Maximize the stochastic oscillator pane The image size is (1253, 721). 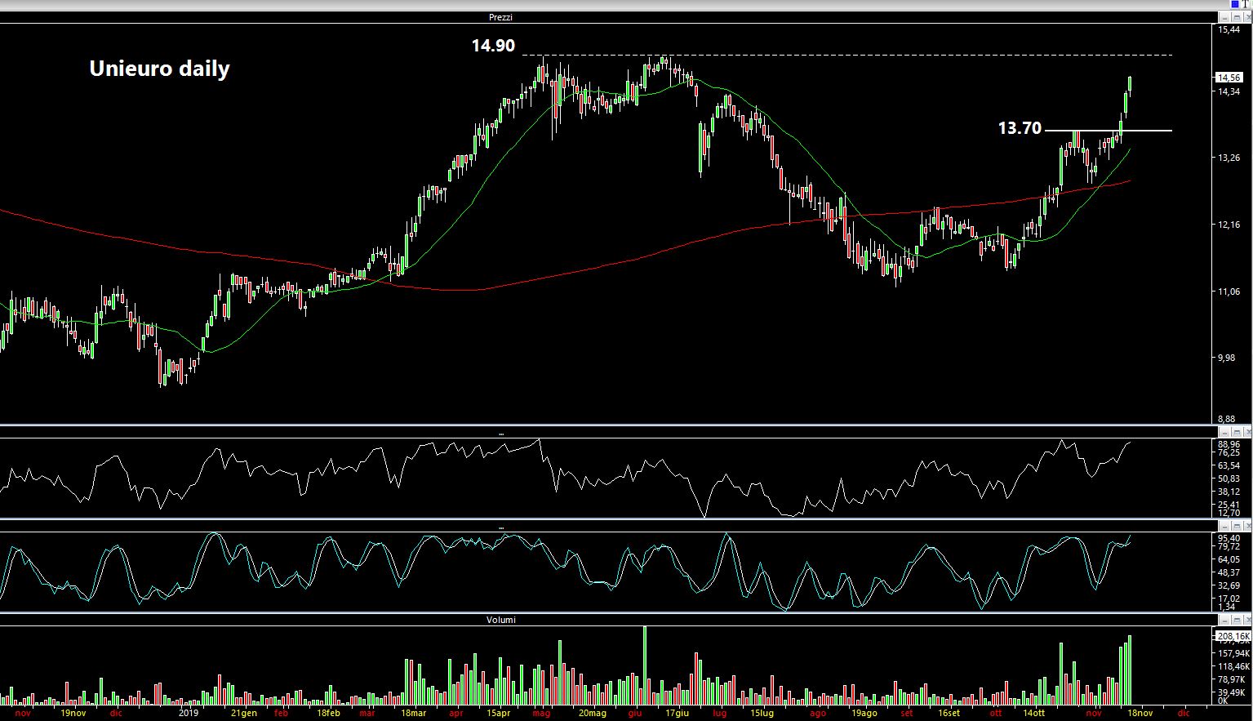click(x=1237, y=527)
